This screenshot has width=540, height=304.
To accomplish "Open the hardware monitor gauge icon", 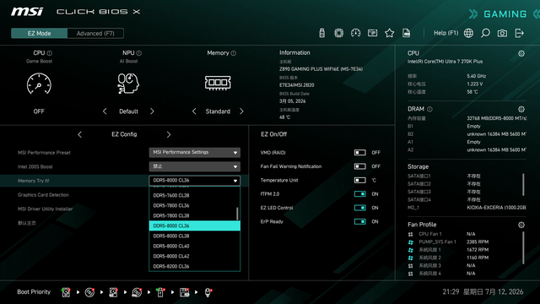I will 355,33.
